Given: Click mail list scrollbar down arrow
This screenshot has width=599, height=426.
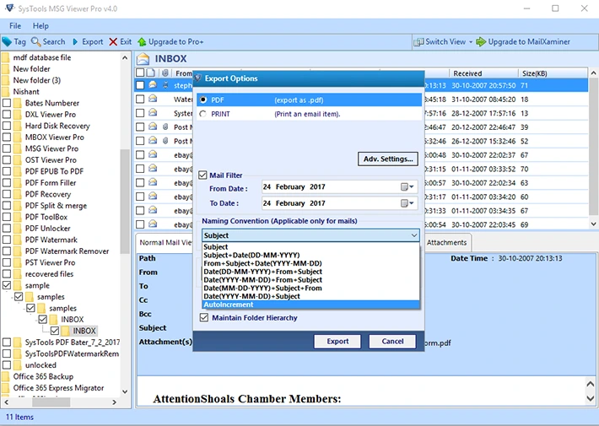Looking at the screenshot, I should (593, 224).
